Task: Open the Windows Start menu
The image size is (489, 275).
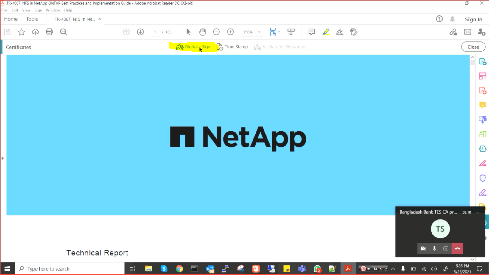Action: click(x=7, y=269)
